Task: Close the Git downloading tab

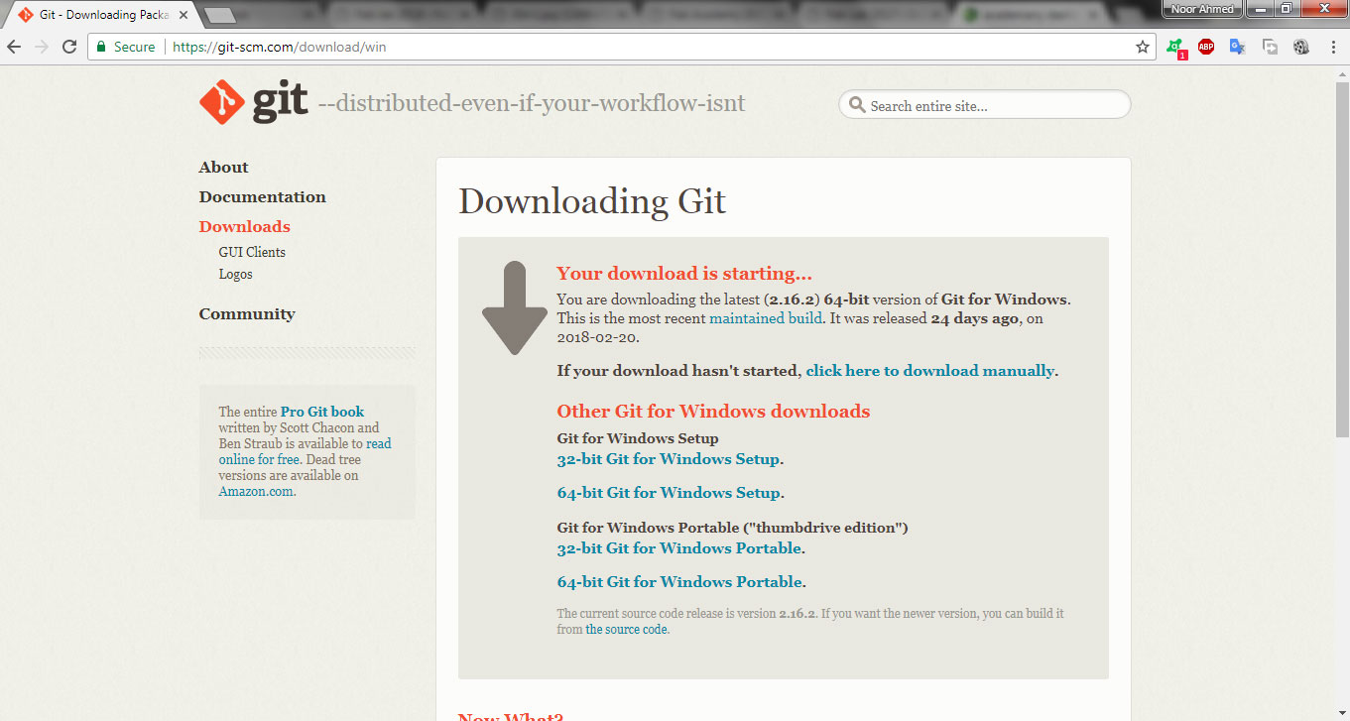Action: (184, 15)
